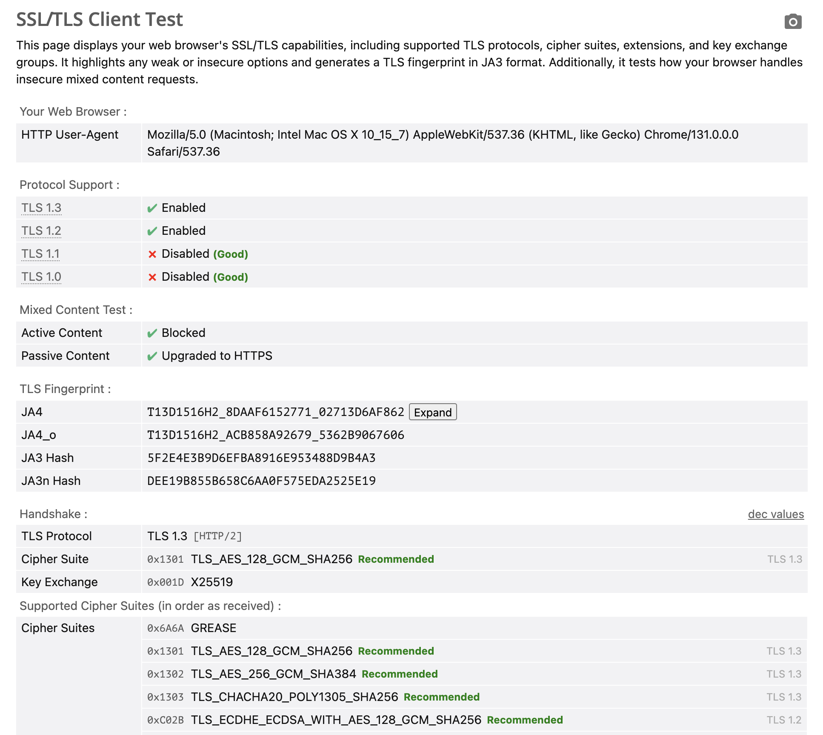Click the JA3n Hash value
823x735 pixels.
[261, 481]
